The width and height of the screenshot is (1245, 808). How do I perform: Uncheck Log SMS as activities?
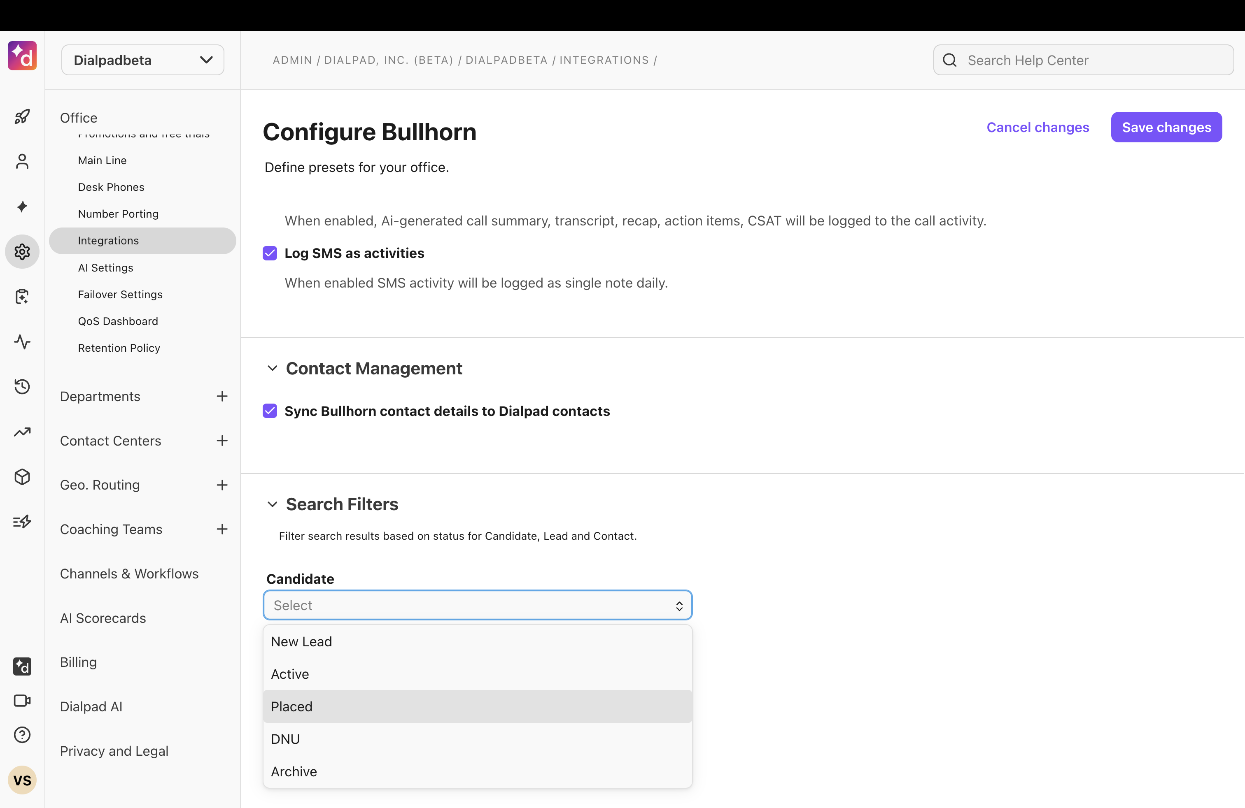tap(270, 253)
